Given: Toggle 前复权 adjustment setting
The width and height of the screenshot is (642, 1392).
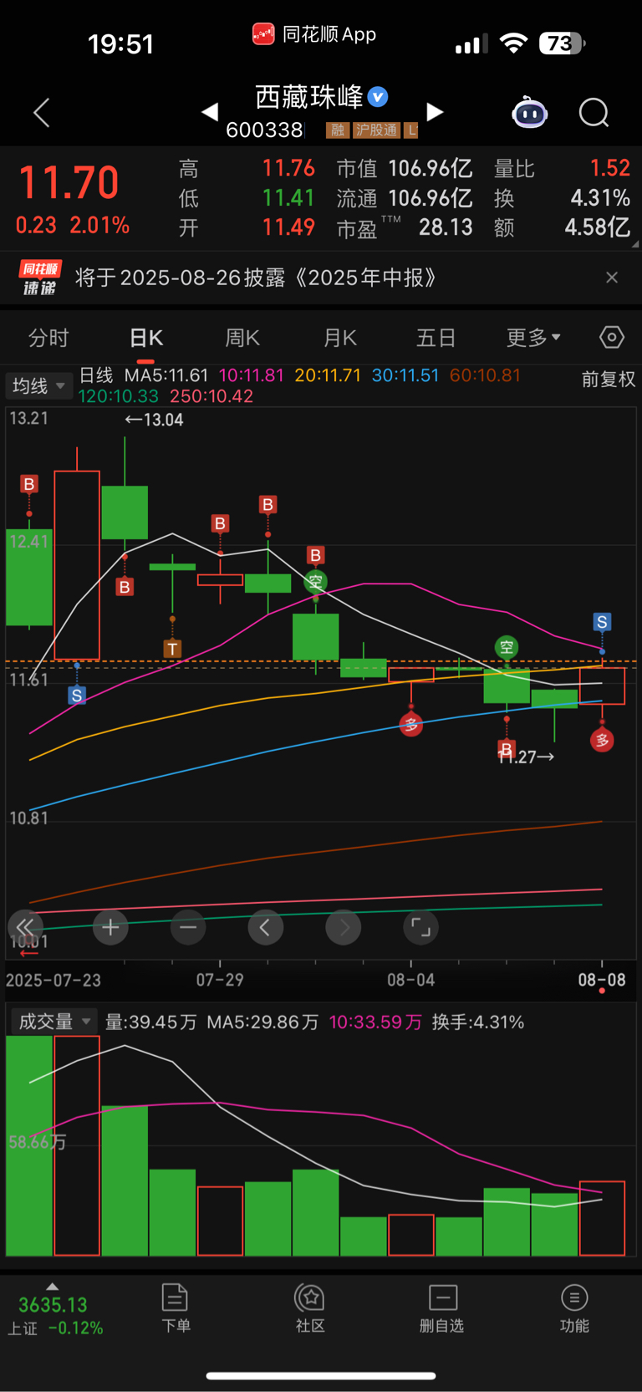Looking at the screenshot, I should point(609,380).
